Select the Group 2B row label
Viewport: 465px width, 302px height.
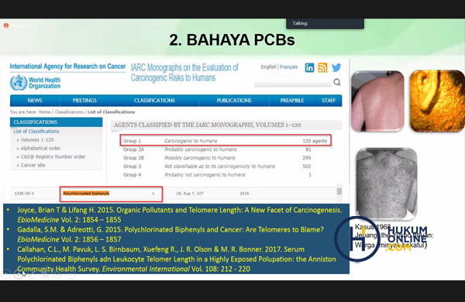tap(133, 158)
